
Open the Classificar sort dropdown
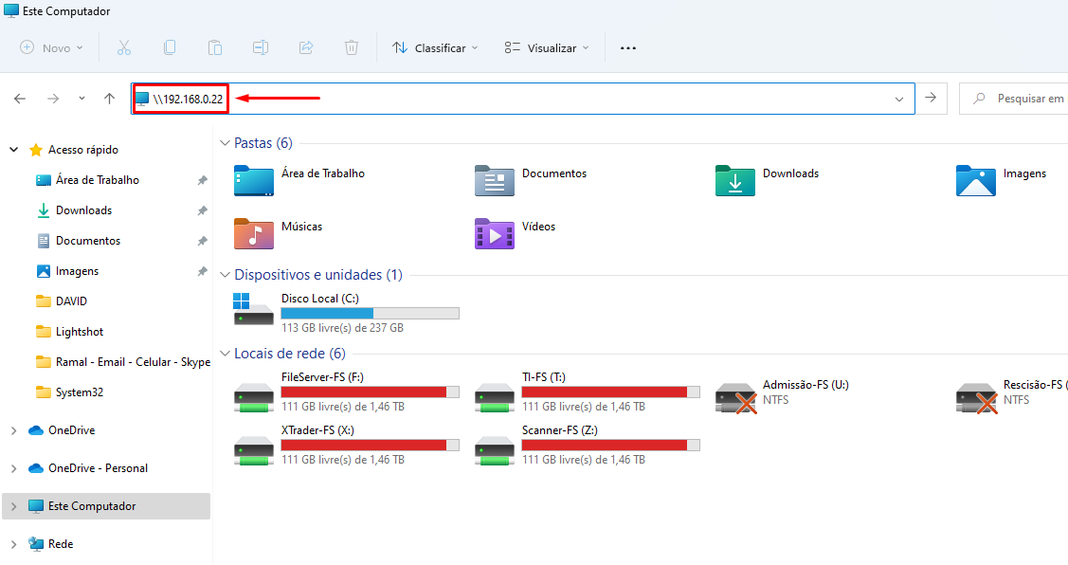click(435, 47)
